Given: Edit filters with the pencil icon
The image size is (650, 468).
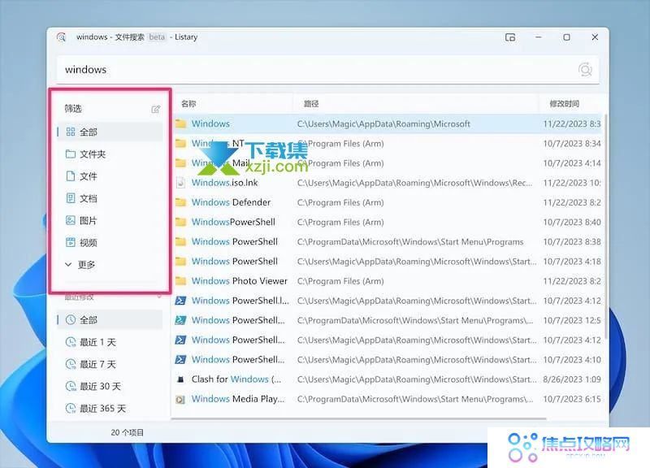Looking at the screenshot, I should click(x=156, y=109).
